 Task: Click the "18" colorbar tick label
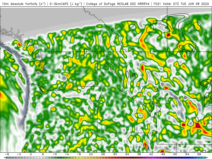coord(79,154)
